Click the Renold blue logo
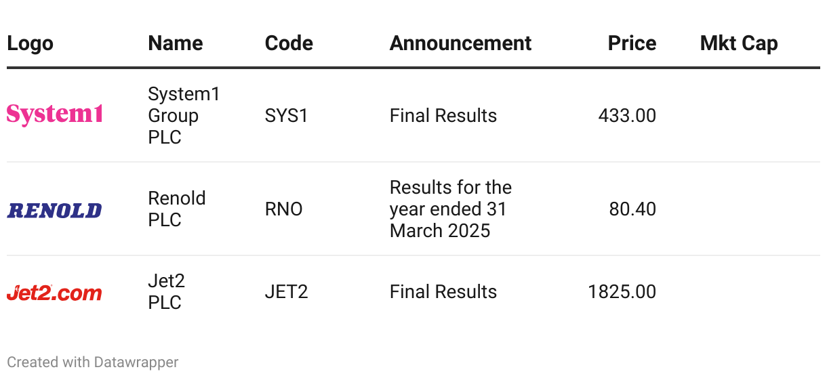The width and height of the screenshot is (827, 378). pos(54,211)
